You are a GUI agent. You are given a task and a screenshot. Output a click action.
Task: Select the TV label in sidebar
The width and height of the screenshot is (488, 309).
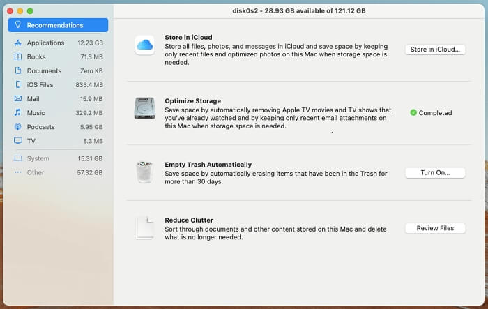31,141
